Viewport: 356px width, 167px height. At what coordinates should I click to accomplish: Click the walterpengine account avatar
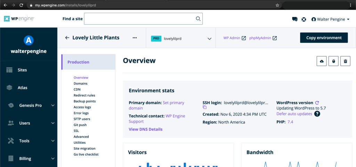tap(29, 40)
